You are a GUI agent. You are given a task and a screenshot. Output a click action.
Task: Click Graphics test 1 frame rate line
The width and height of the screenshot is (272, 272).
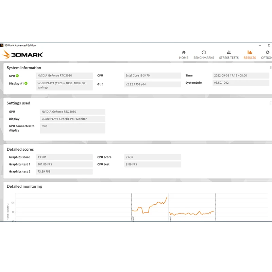[x=150, y=206]
